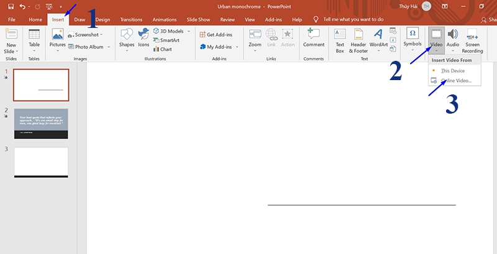Open the Add-ins tab
497x254 pixels.
click(273, 20)
